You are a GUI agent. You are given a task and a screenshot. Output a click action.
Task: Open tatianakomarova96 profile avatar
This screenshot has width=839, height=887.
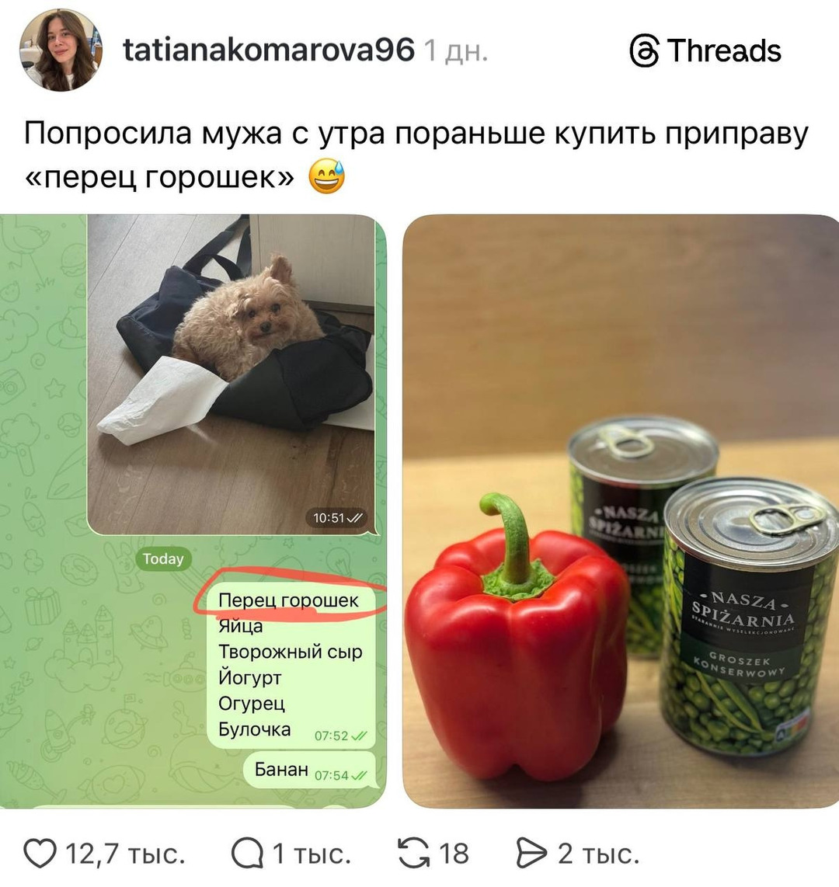pos(61,50)
